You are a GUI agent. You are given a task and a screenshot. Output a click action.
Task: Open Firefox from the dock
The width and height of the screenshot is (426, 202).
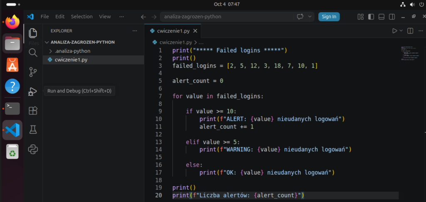[x=12, y=22]
